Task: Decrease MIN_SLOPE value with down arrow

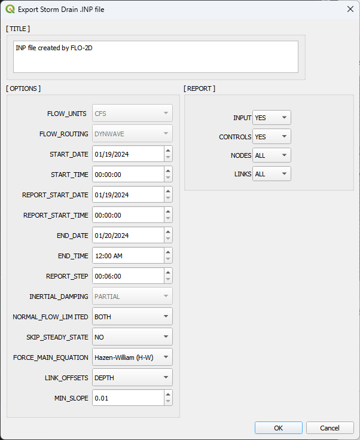Action: point(168,402)
